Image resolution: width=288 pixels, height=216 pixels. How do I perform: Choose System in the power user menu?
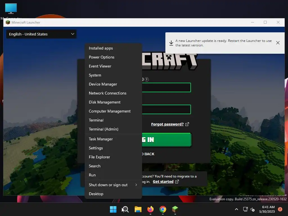pos(113,75)
